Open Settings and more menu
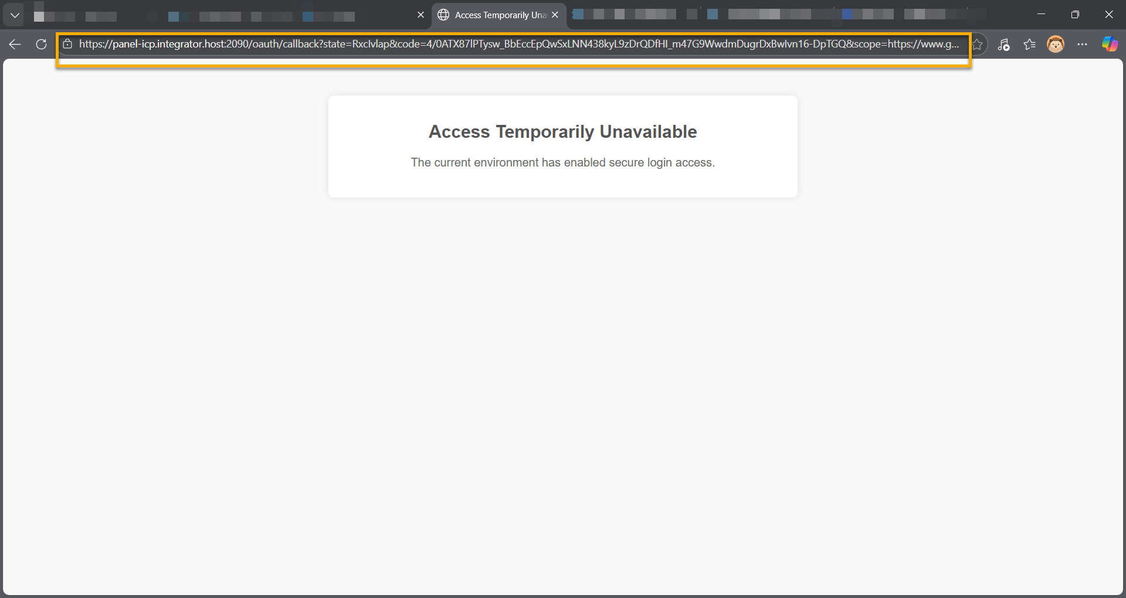This screenshot has width=1126, height=598. point(1083,45)
